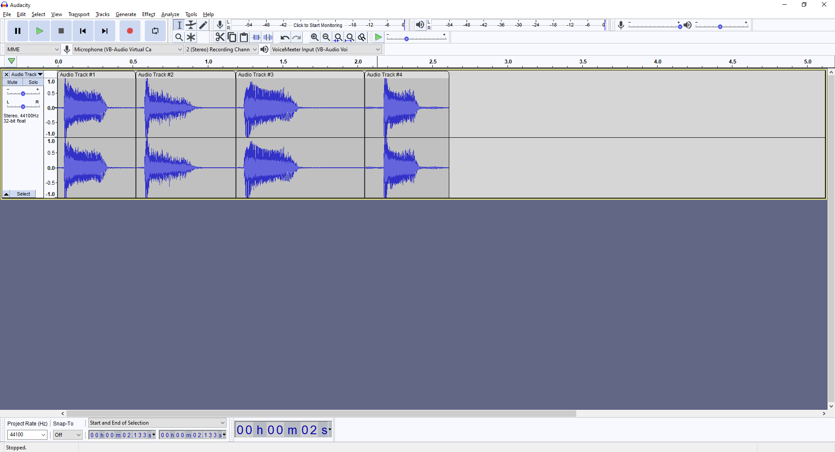
Task: Click the track gain slider knob
Action: [x=23, y=93]
